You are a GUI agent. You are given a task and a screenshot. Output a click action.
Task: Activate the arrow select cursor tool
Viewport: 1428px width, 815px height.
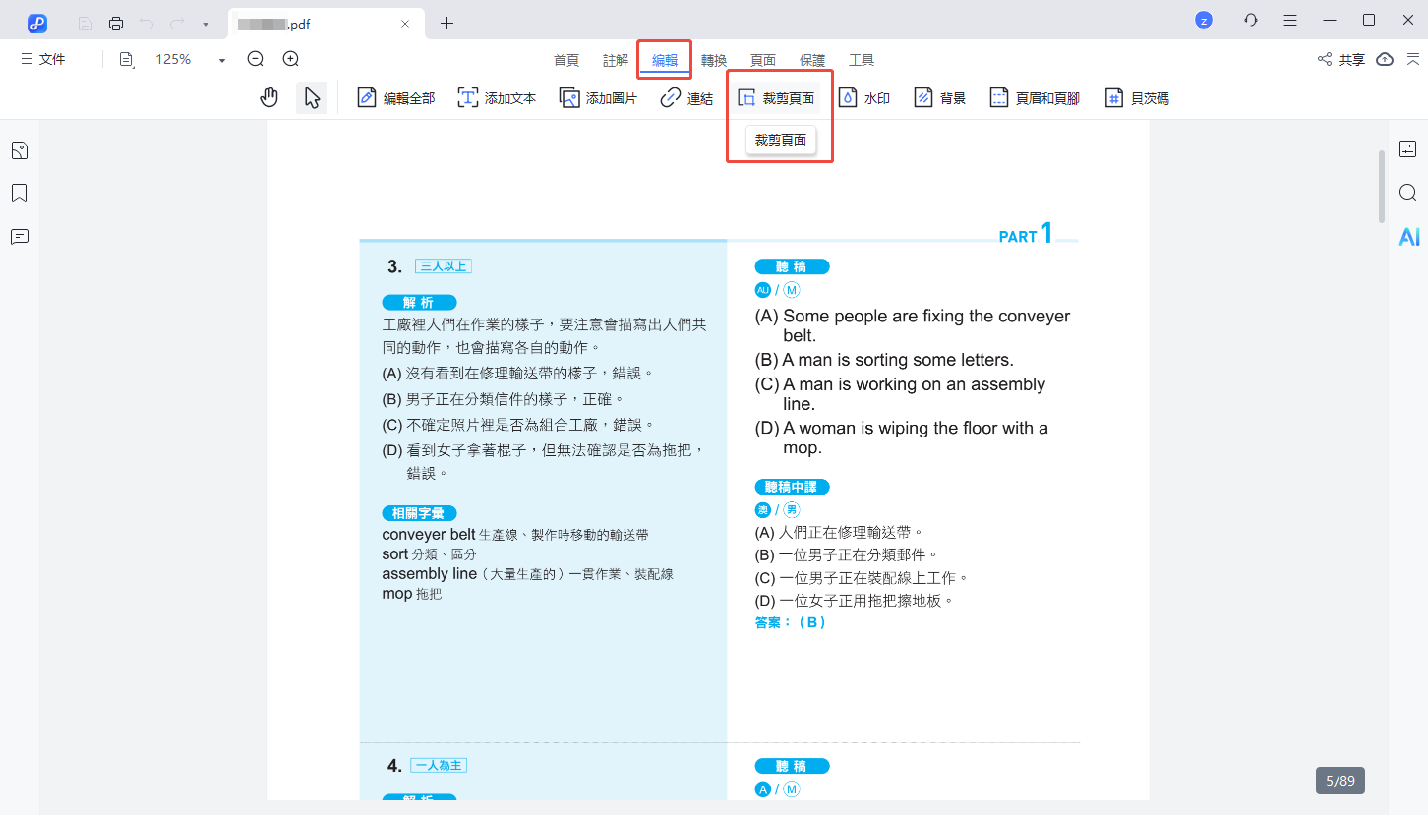(x=312, y=97)
